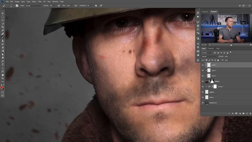Open smoothing options gear icon
Screen dimensions: 252x142
coord(96,6)
